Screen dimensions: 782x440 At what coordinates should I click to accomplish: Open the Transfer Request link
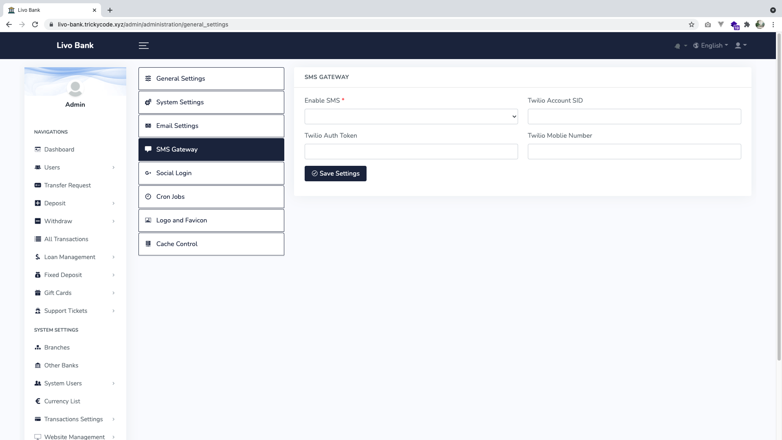click(68, 185)
